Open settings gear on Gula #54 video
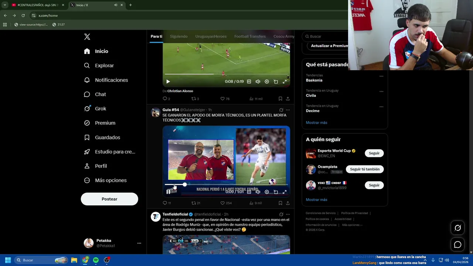The height and width of the screenshot is (266, 473). (267, 192)
